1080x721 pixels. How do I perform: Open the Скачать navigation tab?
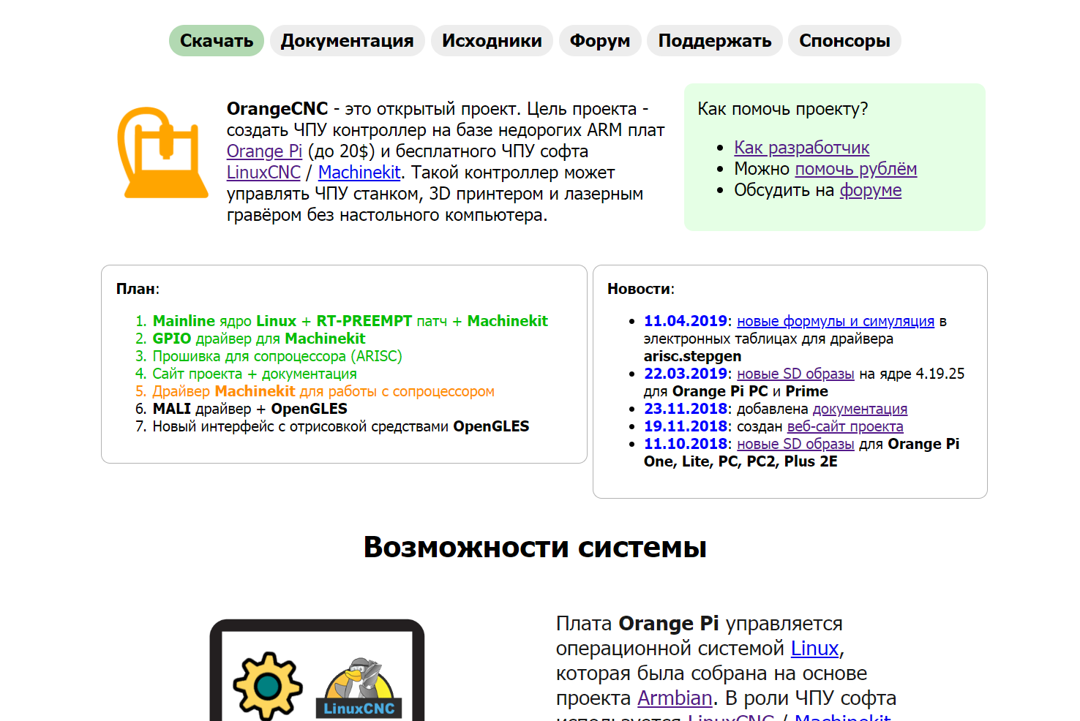[x=217, y=41]
